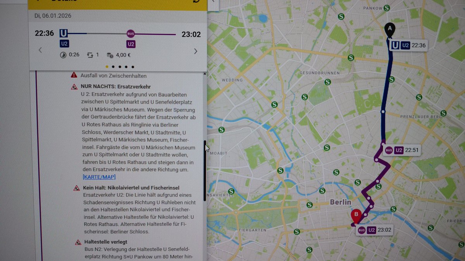Click the Ausfall von Zwischenhalten text
Viewport: 465px width, 261px height.
[x=114, y=76]
